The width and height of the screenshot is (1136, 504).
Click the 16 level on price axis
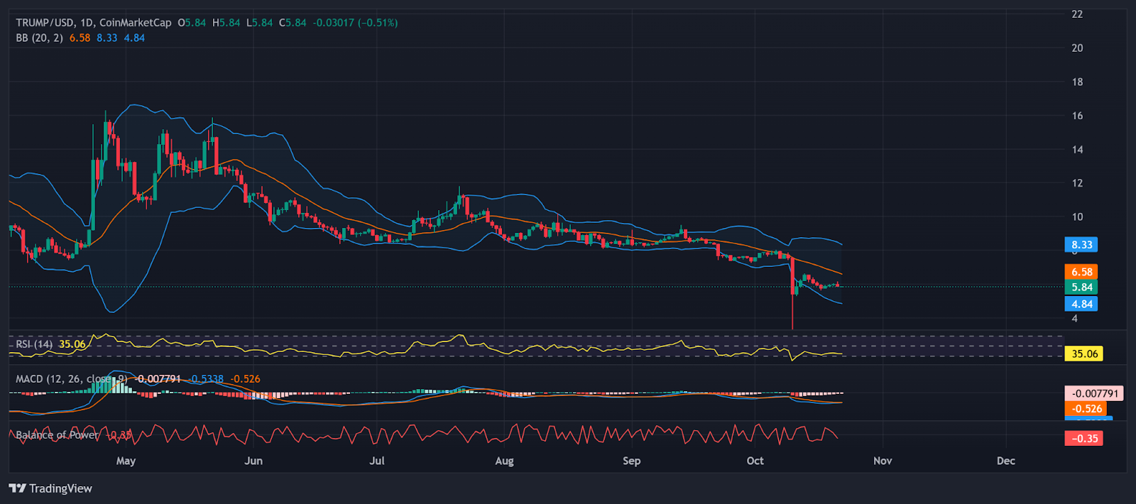pyautogui.click(x=1077, y=116)
